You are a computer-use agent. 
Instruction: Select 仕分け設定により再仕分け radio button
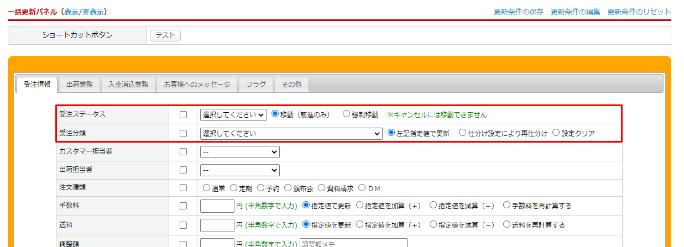point(462,133)
